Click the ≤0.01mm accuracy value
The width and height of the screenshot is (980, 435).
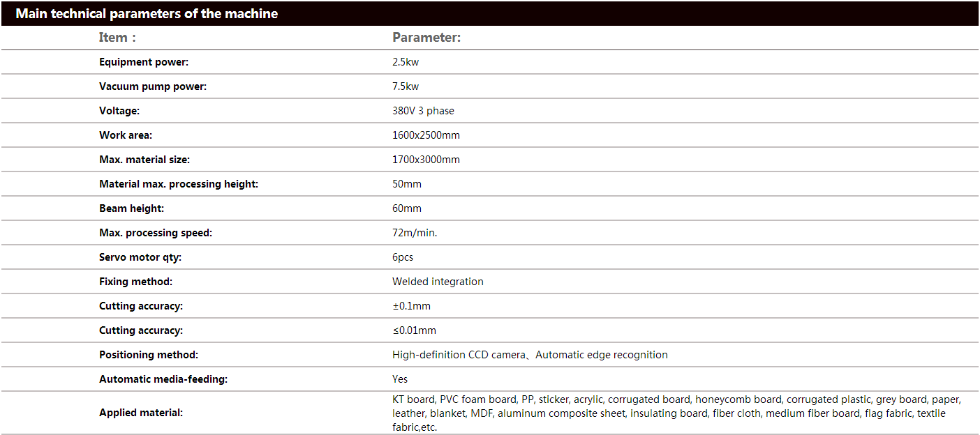pyautogui.click(x=414, y=330)
